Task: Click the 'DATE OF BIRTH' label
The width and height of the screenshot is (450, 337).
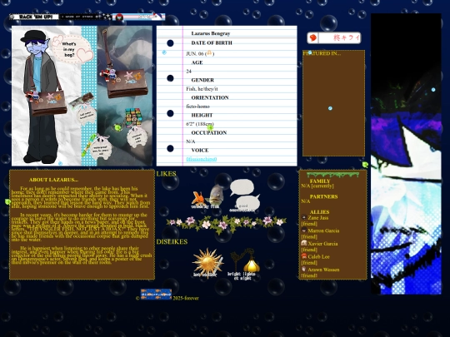Action: [212, 43]
